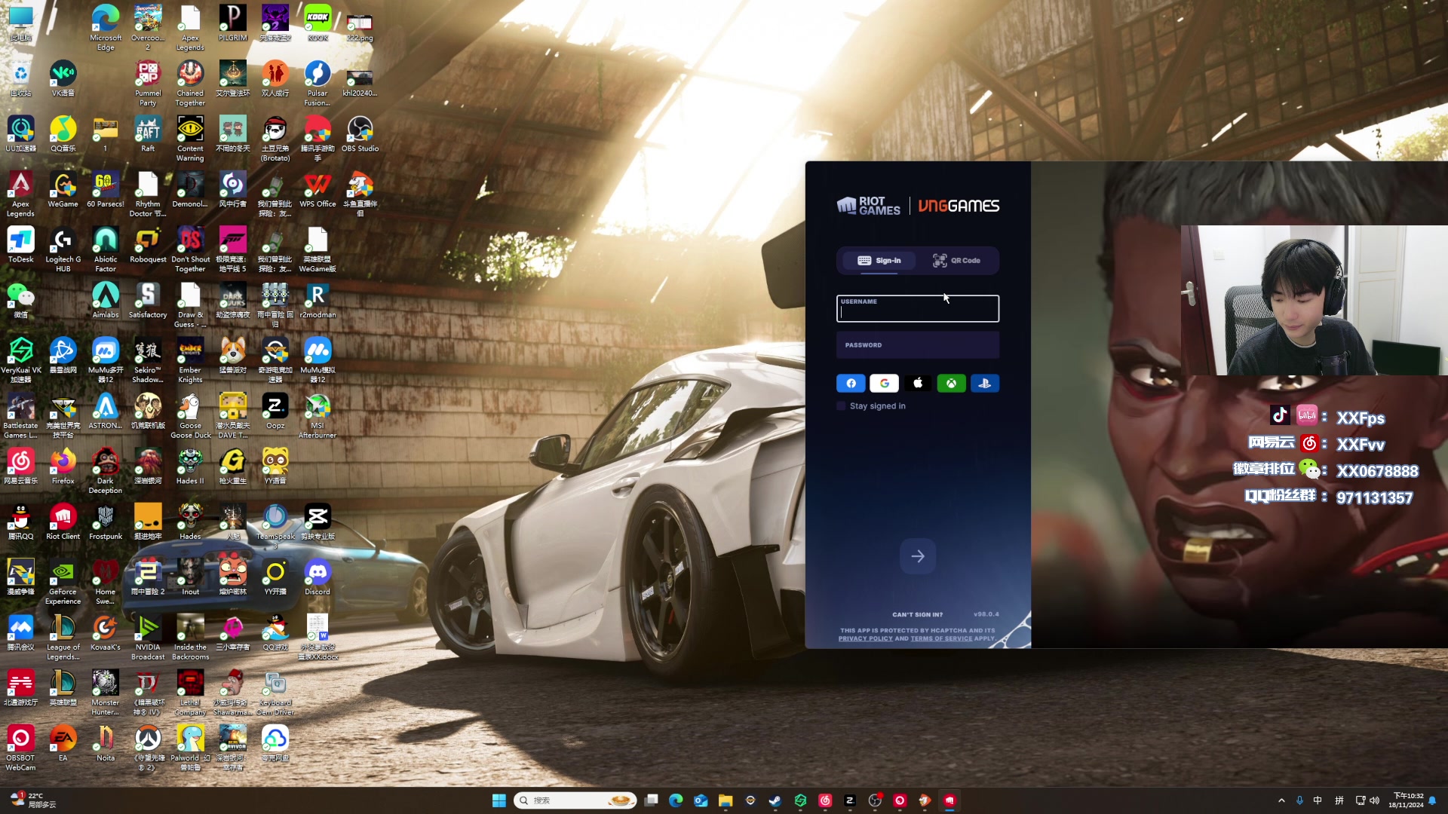Select the Dark Deception desktop icon
The image size is (1448, 814).
pyautogui.click(x=106, y=471)
